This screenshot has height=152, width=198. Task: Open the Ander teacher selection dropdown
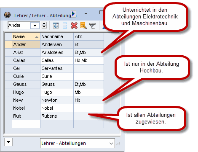(35, 26)
